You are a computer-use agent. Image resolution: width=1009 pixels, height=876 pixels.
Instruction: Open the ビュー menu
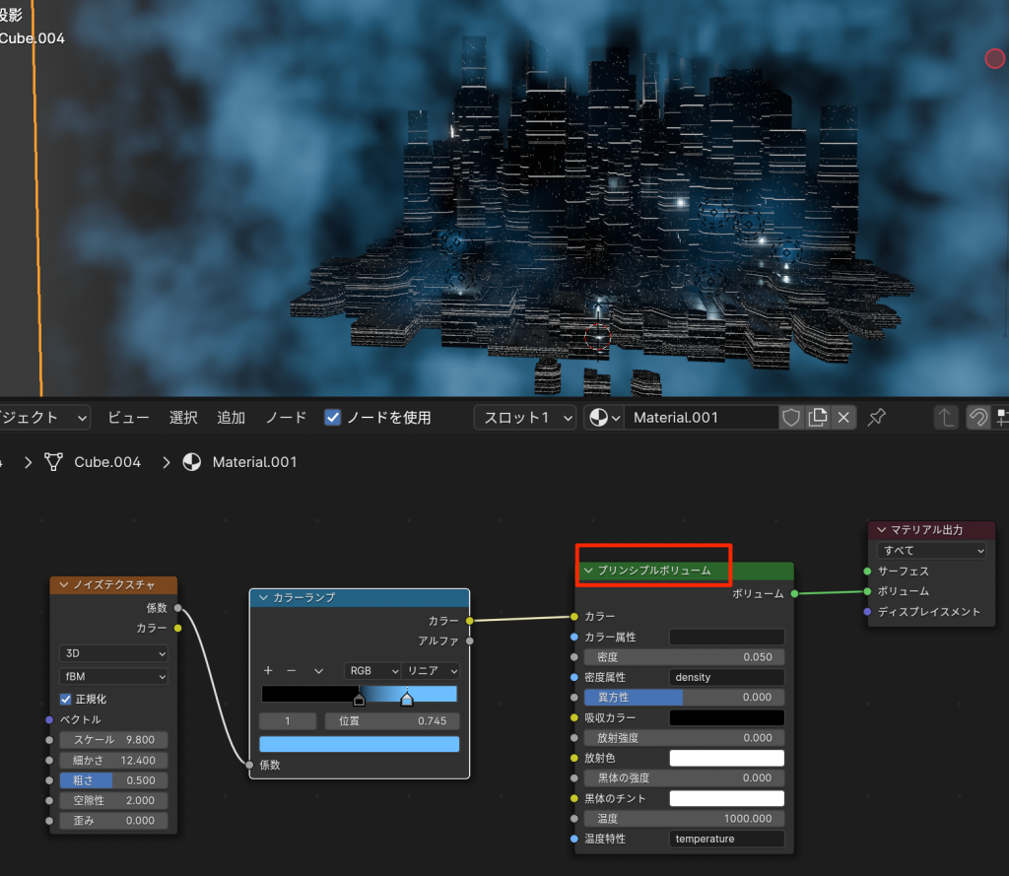[128, 418]
